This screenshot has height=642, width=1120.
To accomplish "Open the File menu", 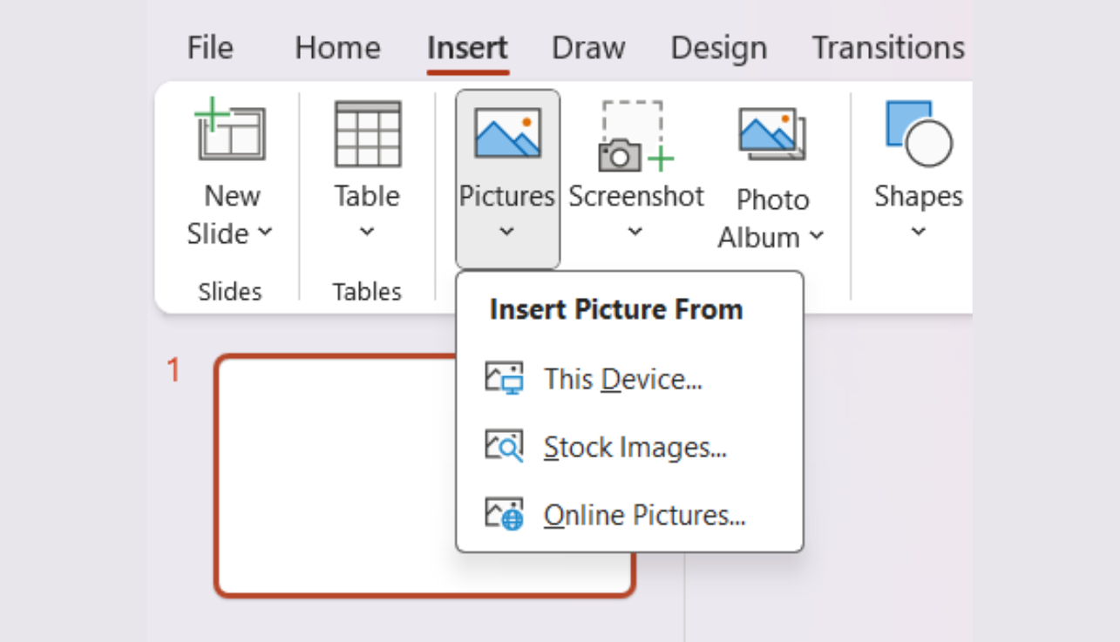I will click(209, 48).
